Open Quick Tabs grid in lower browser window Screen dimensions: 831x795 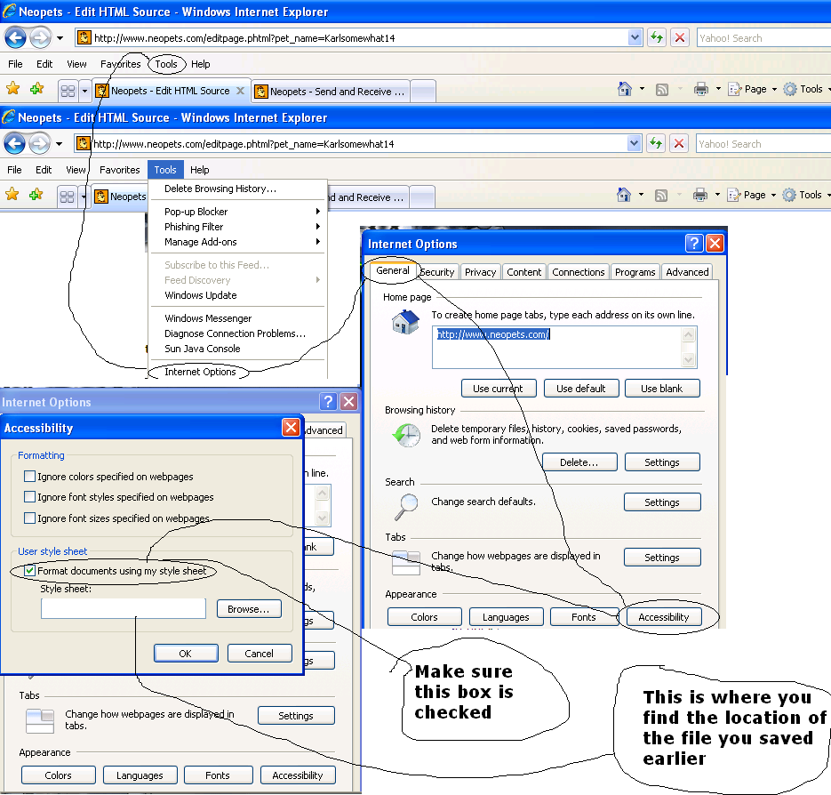tap(67, 197)
